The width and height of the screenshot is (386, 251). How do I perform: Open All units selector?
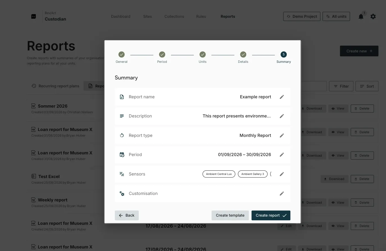point(336,16)
